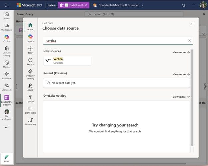Image resolution: width=208 pixels, height=166 pixels.
Task: Click View more next to OneLake catalog
Action: (x=181, y=97)
